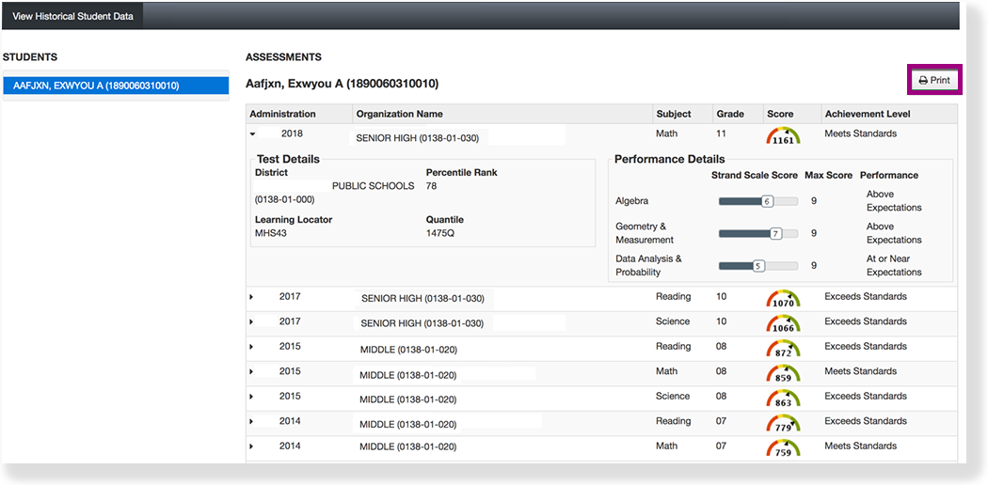988x485 pixels.
Task: Click the 1066 Science score gauge
Action: [782, 324]
